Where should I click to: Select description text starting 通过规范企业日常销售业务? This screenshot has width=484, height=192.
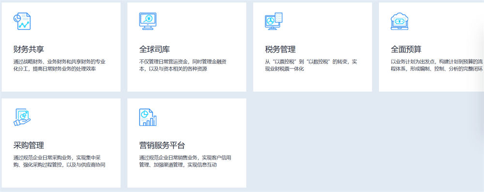click(185, 161)
